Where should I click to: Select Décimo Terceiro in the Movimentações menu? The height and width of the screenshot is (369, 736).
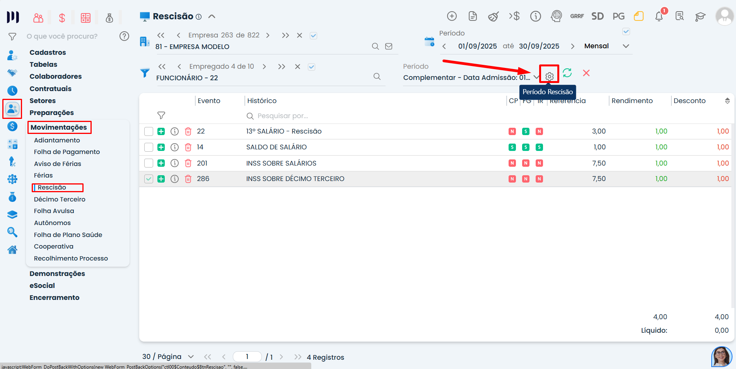pos(59,199)
